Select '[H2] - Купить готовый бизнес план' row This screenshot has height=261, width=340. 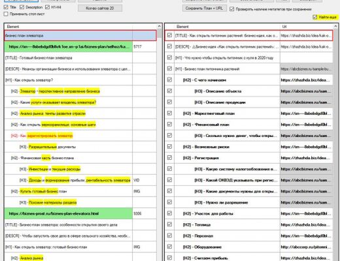click(x=80, y=191)
